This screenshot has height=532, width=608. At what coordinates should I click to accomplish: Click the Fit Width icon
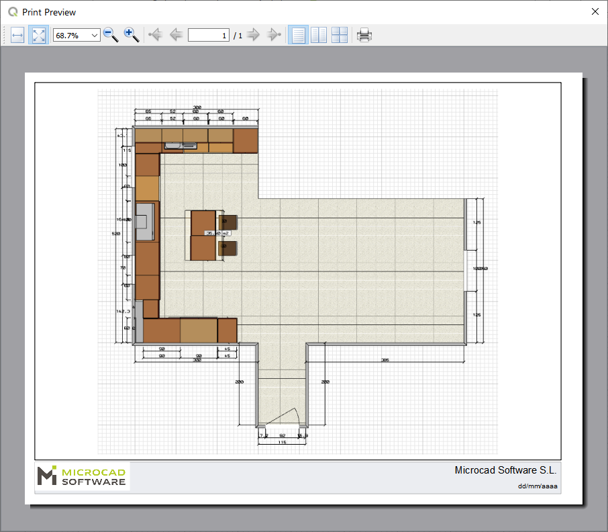point(17,35)
